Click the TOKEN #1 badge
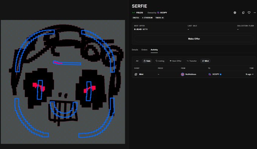Viewport: 257px width, 149px height. 159,18
